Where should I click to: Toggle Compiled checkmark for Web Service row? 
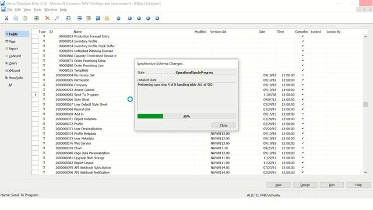[302, 143]
